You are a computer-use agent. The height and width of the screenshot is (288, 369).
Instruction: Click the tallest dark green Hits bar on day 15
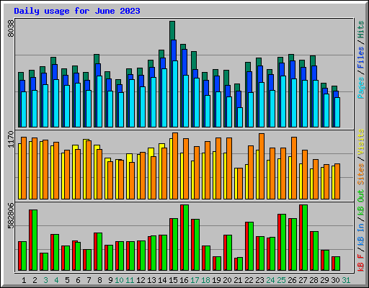172,30
